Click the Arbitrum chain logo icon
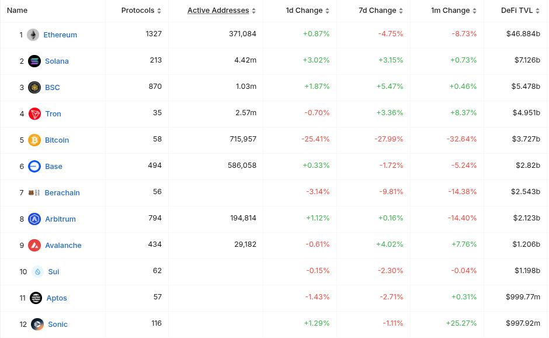Viewport: 549px width, 338px height. tap(34, 219)
